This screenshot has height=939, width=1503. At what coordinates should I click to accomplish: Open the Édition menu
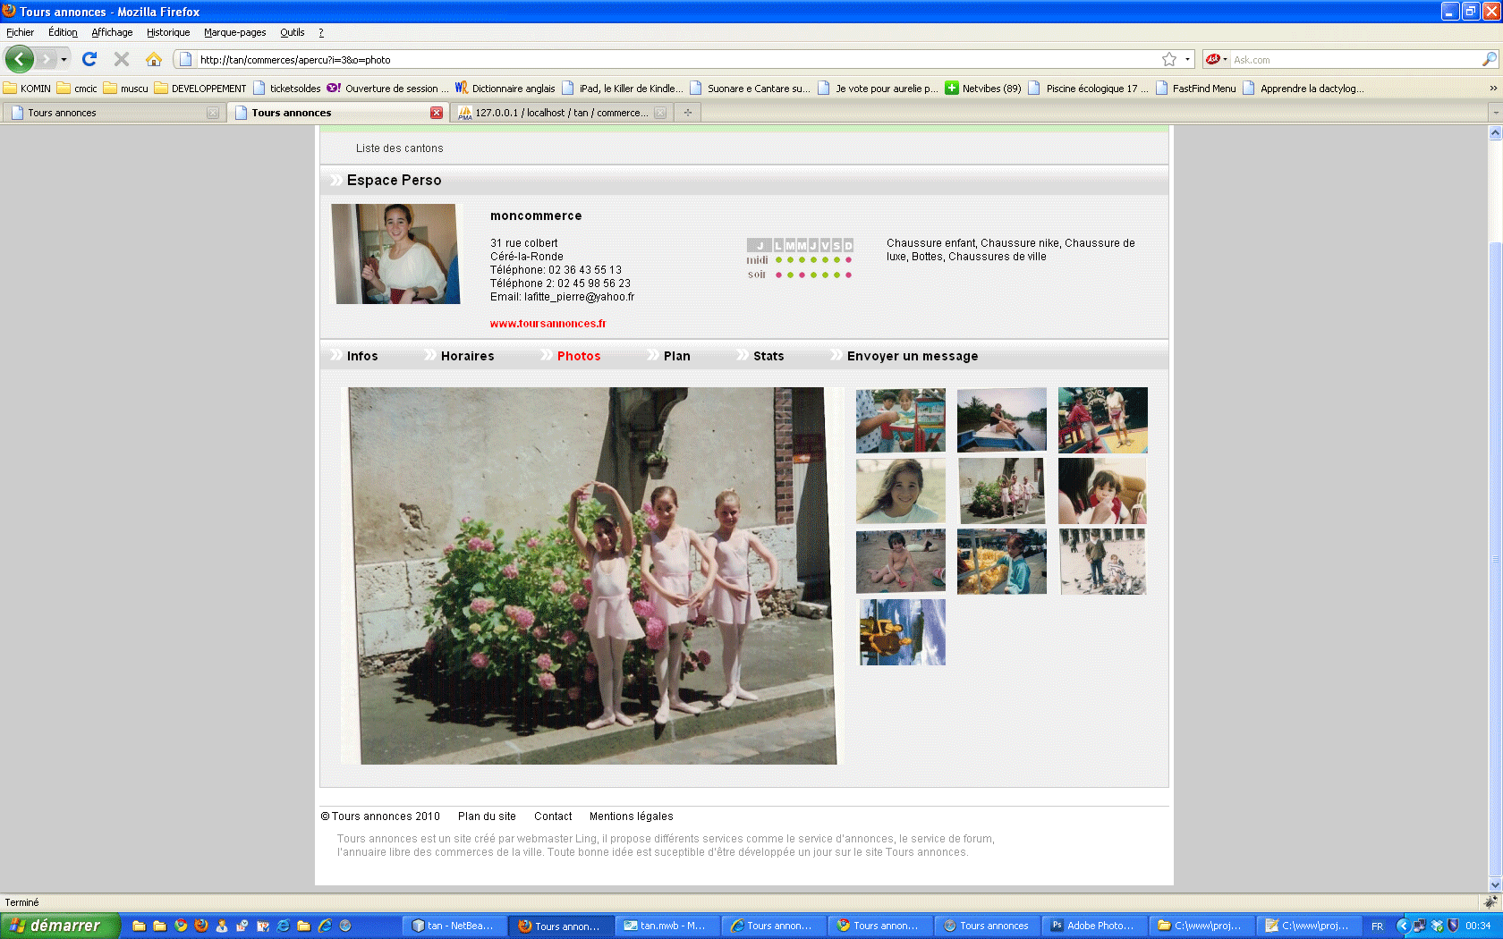click(63, 32)
